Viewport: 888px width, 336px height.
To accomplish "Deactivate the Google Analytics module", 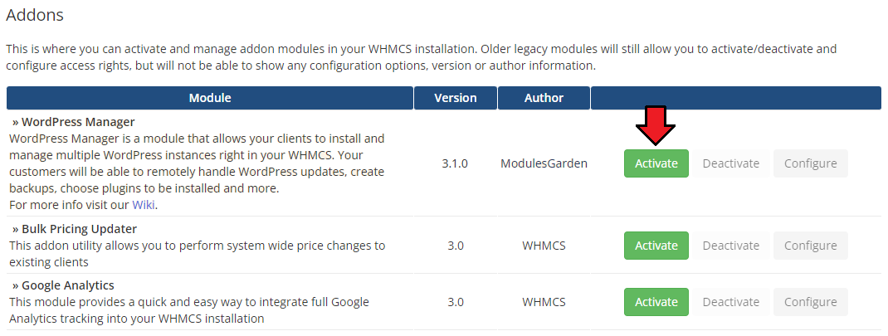I will click(730, 302).
